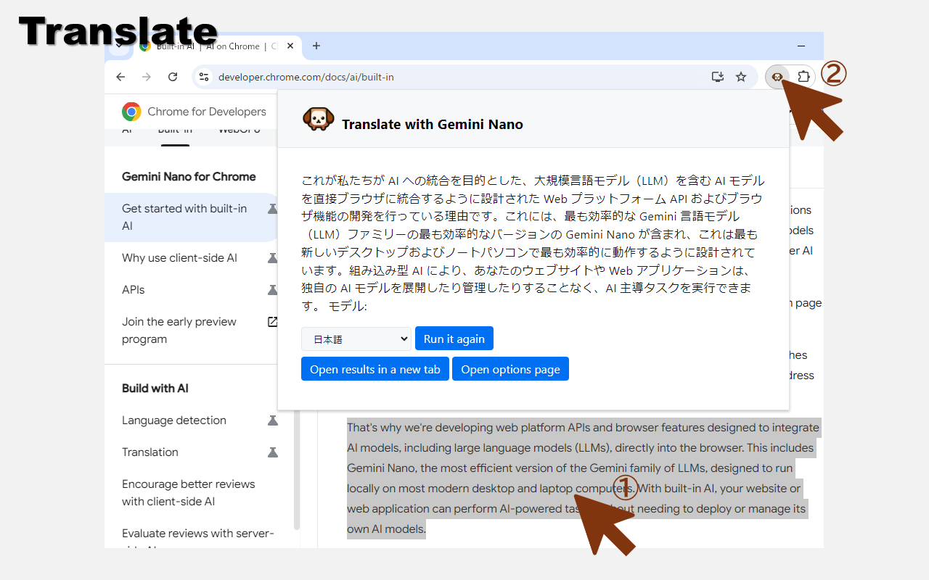Open the tab search chevron
Screen dimensions: 929x580
tap(118, 45)
